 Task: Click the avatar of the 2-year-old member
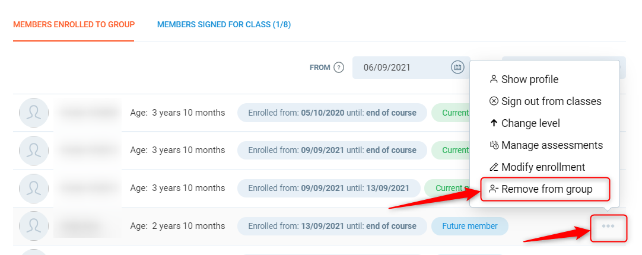34,226
